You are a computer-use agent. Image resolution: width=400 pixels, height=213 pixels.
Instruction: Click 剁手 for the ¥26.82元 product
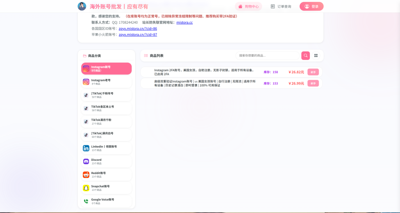click(313, 72)
